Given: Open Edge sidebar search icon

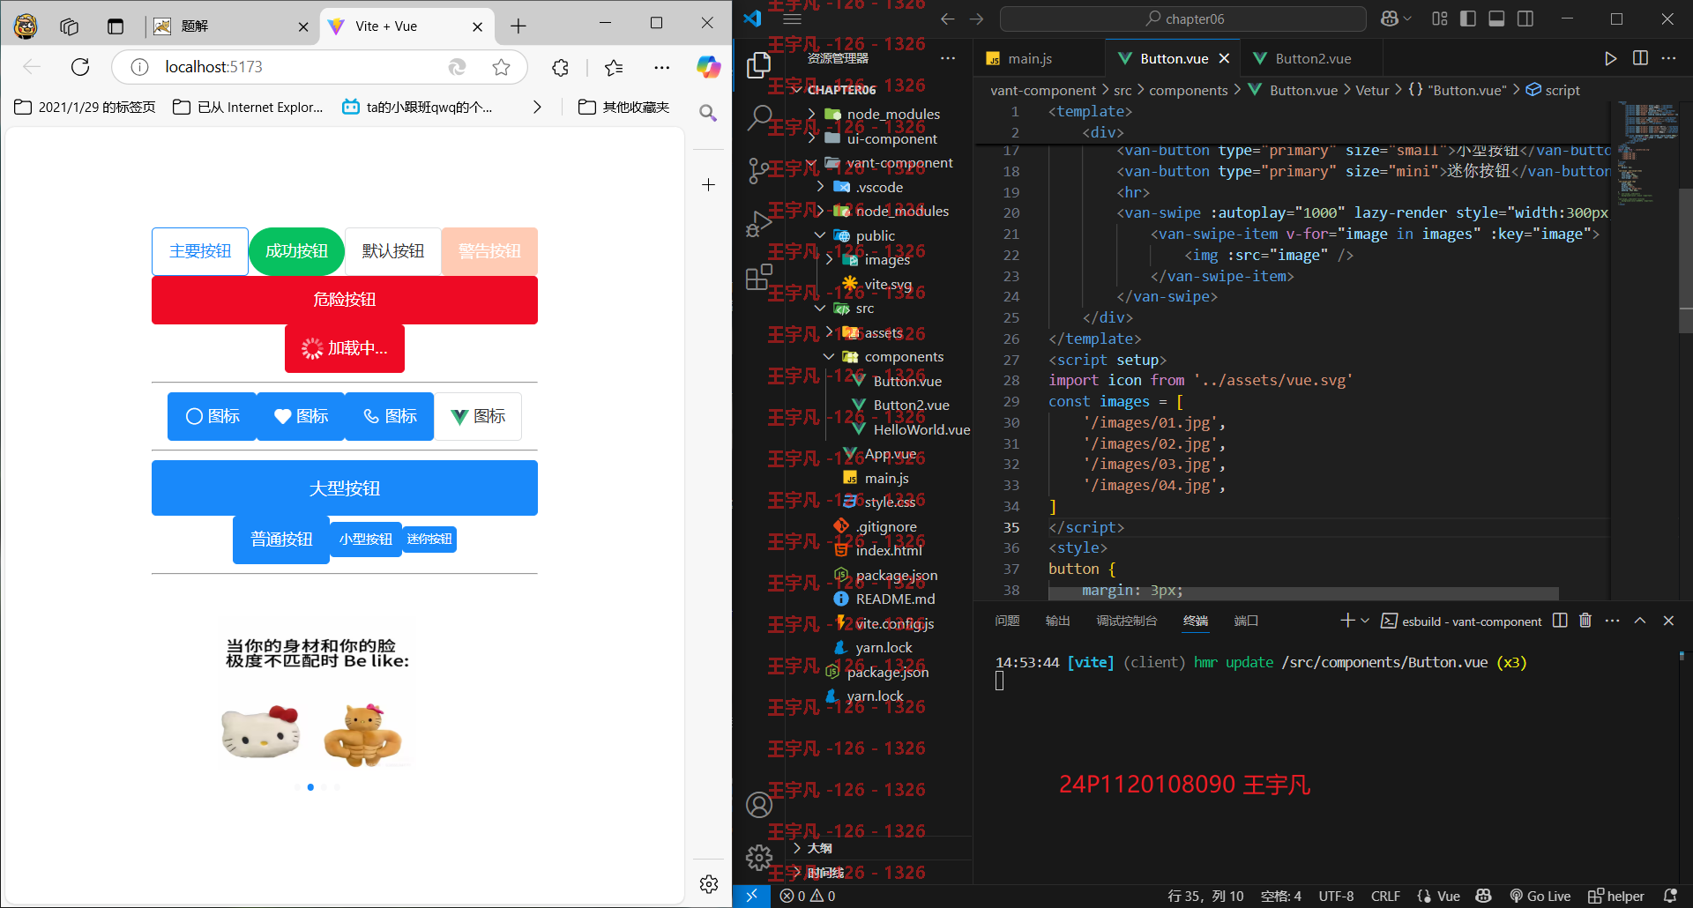Looking at the screenshot, I should pyautogui.click(x=707, y=113).
